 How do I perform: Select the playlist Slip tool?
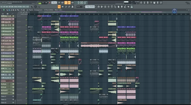(16, 10)
